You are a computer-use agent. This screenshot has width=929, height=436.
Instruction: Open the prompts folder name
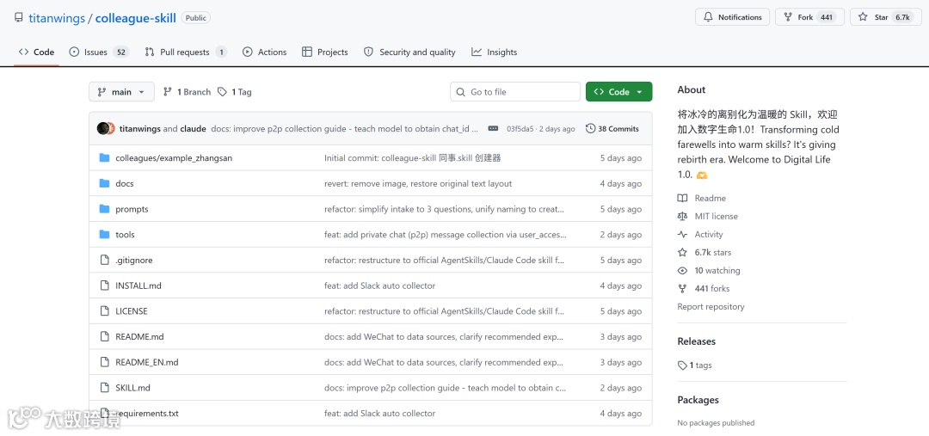coord(132,209)
